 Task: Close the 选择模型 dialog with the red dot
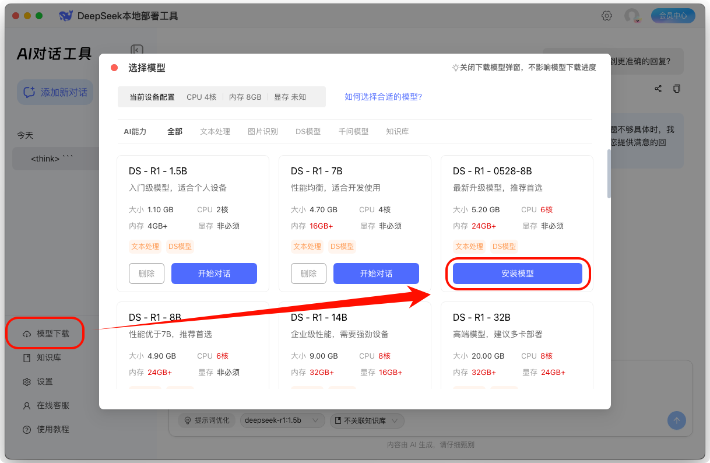click(114, 68)
